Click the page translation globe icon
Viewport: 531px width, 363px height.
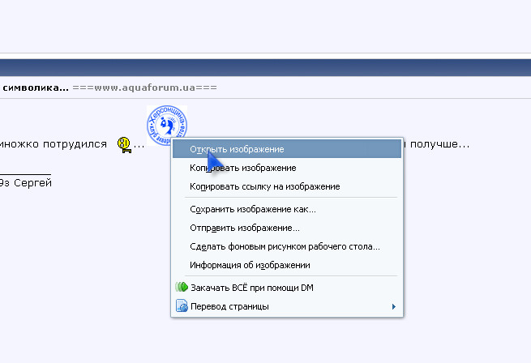point(182,306)
